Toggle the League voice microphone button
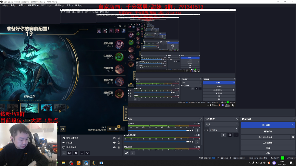This screenshot has height=166, width=296. (122, 129)
